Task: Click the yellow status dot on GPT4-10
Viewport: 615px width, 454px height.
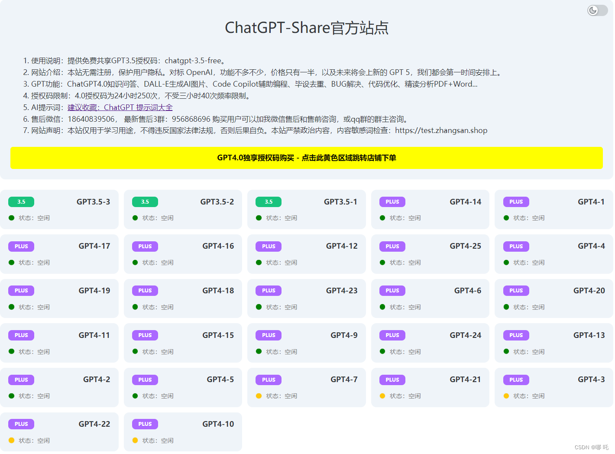Action: click(x=135, y=441)
